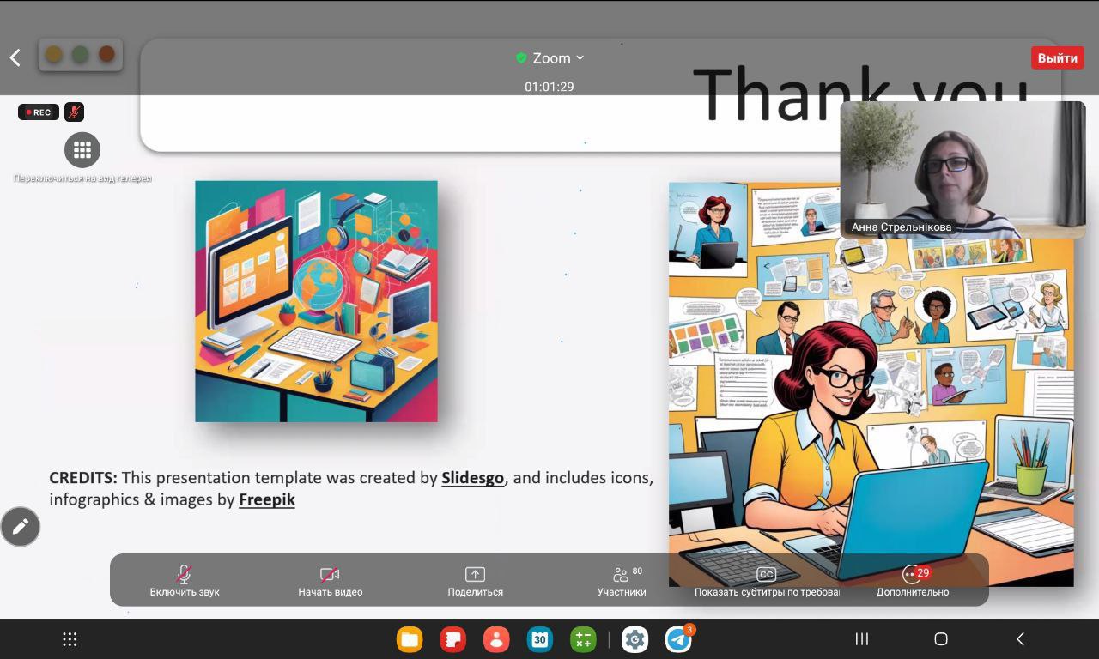Open the app drawer grid in taskbar

click(x=70, y=639)
